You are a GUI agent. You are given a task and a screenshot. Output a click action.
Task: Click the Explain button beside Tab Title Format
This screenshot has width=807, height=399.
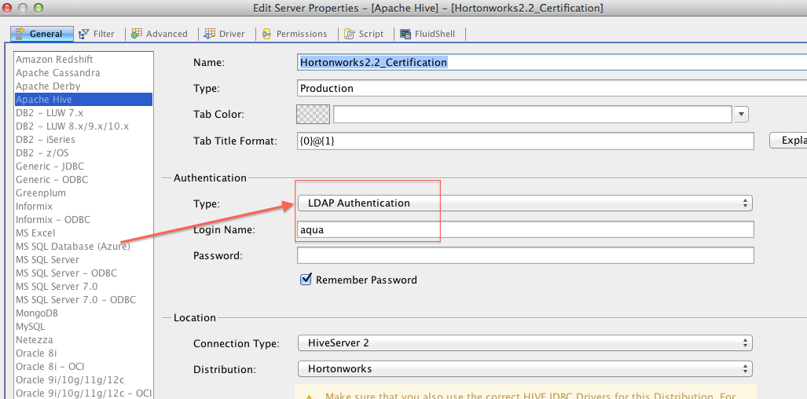[x=788, y=141]
